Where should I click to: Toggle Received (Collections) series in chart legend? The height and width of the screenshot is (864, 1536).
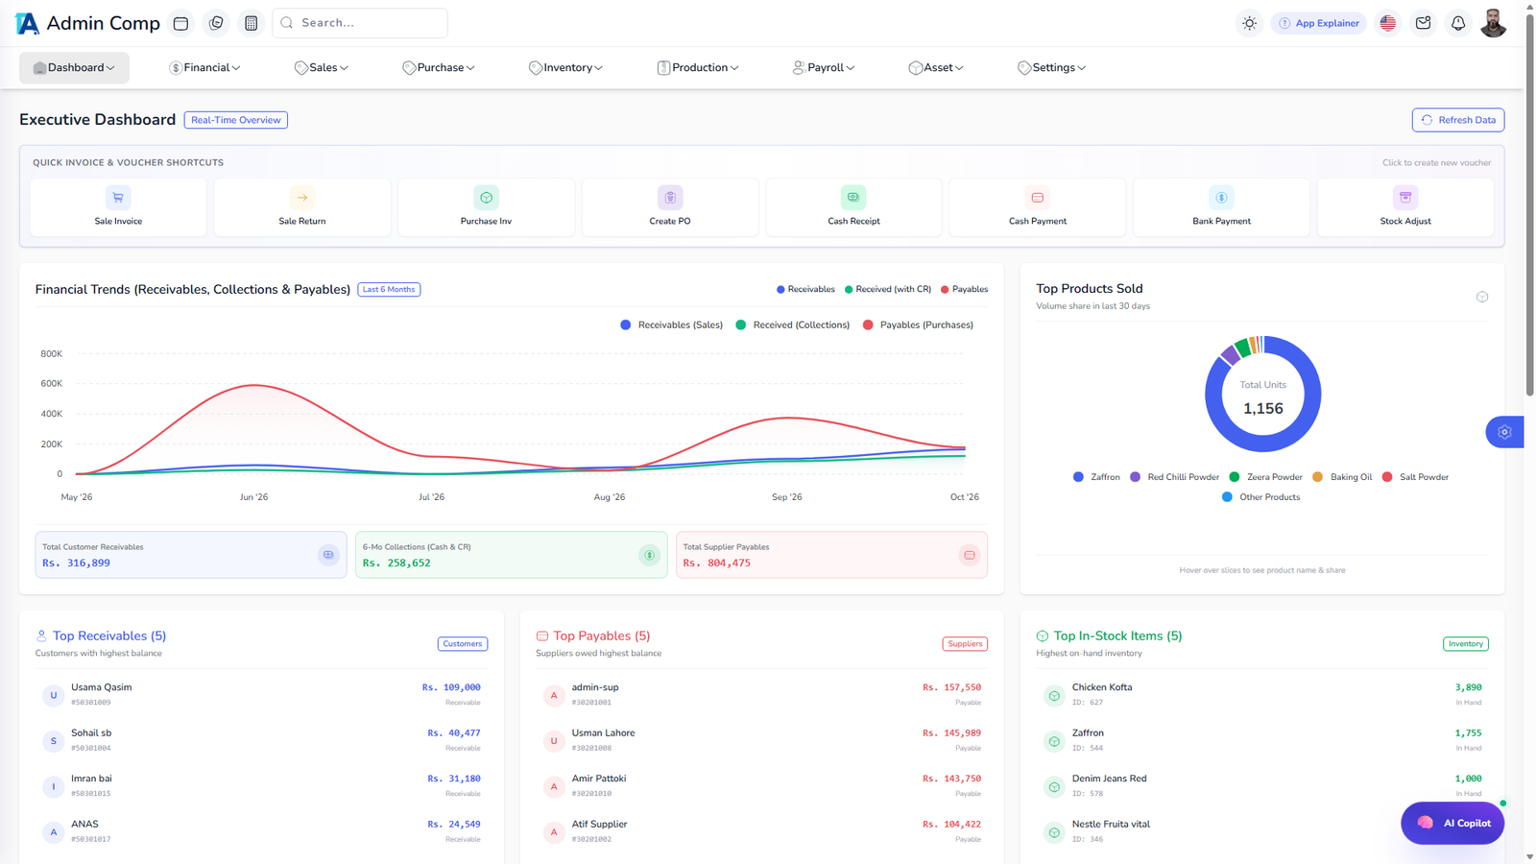pyautogui.click(x=793, y=325)
